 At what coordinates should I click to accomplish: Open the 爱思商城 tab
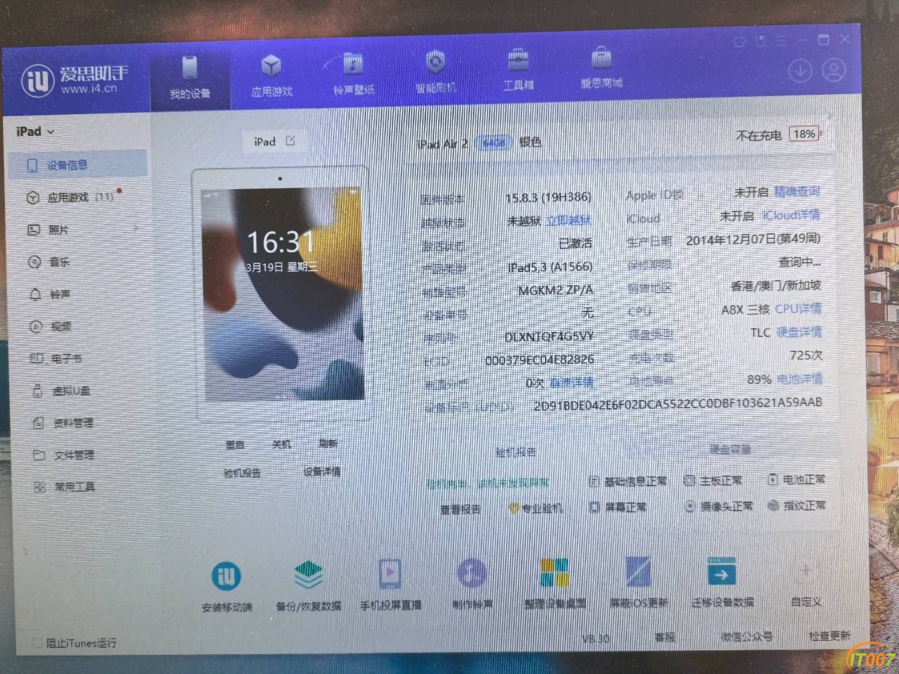click(601, 69)
